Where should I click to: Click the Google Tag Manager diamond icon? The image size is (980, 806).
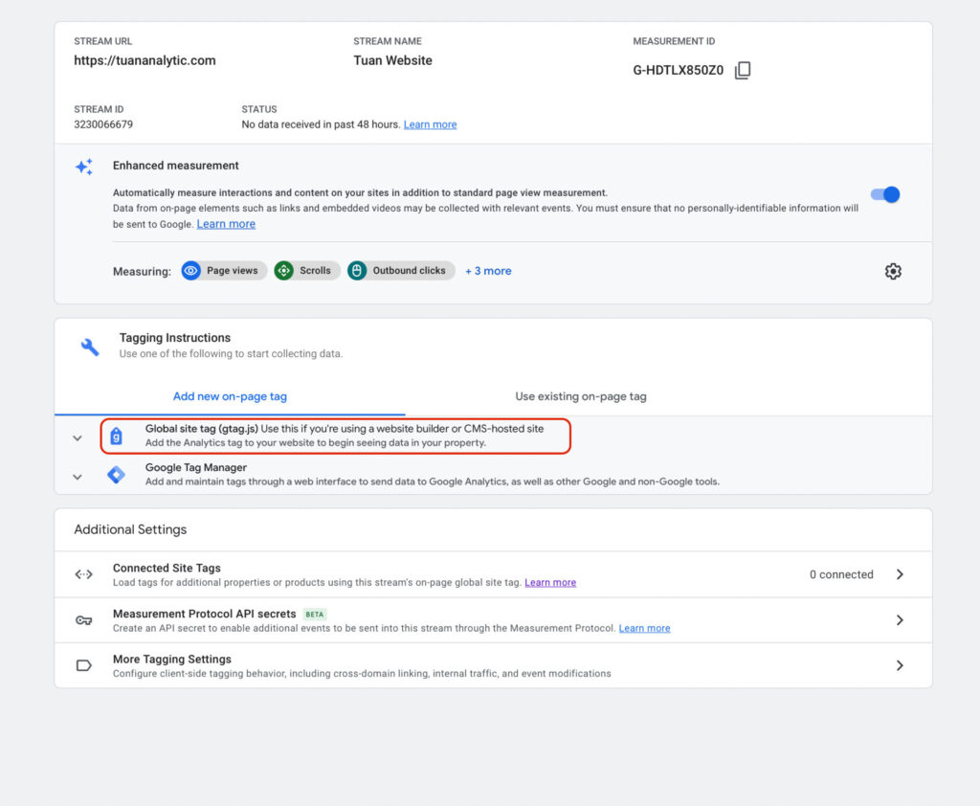[116, 475]
